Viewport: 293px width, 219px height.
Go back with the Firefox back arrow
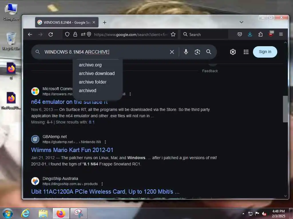(30, 35)
